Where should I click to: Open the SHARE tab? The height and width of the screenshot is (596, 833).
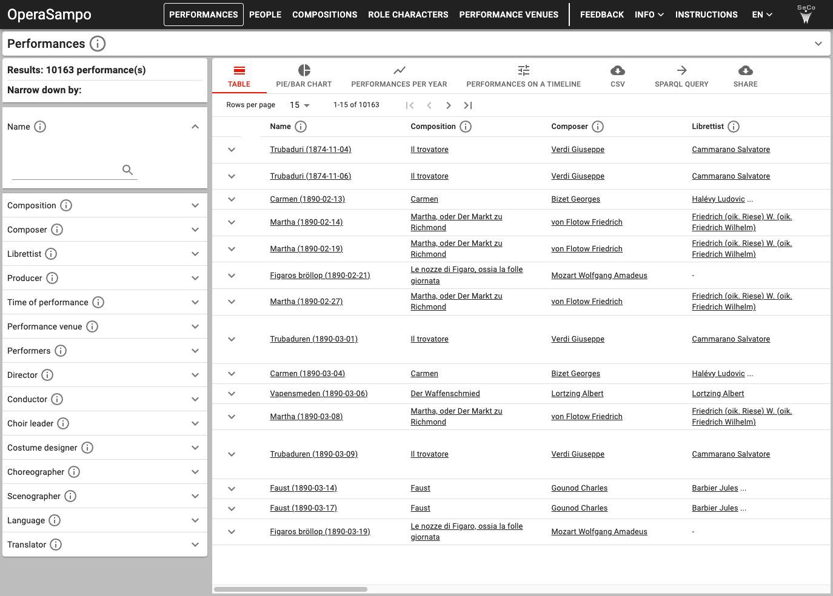(x=746, y=76)
